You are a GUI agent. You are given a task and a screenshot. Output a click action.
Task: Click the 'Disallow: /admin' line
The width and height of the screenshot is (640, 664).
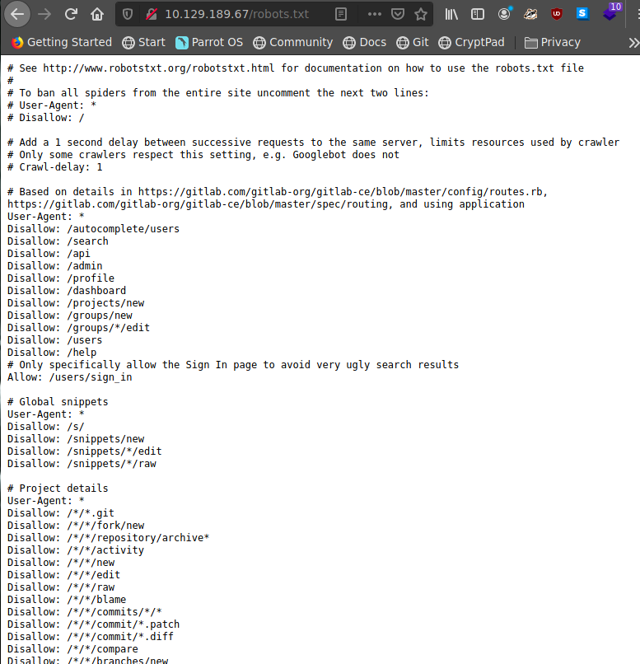click(x=55, y=266)
